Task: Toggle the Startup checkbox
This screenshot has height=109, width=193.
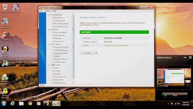Action: click(53, 56)
